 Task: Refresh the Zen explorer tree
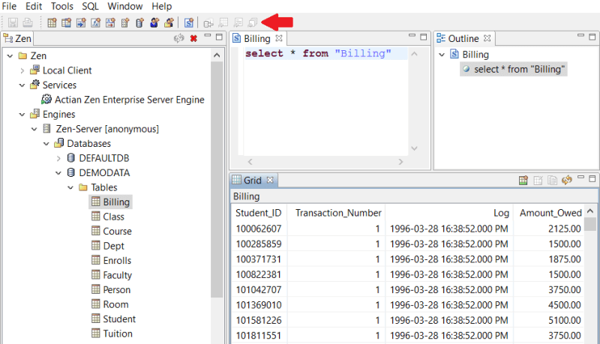[x=179, y=38]
